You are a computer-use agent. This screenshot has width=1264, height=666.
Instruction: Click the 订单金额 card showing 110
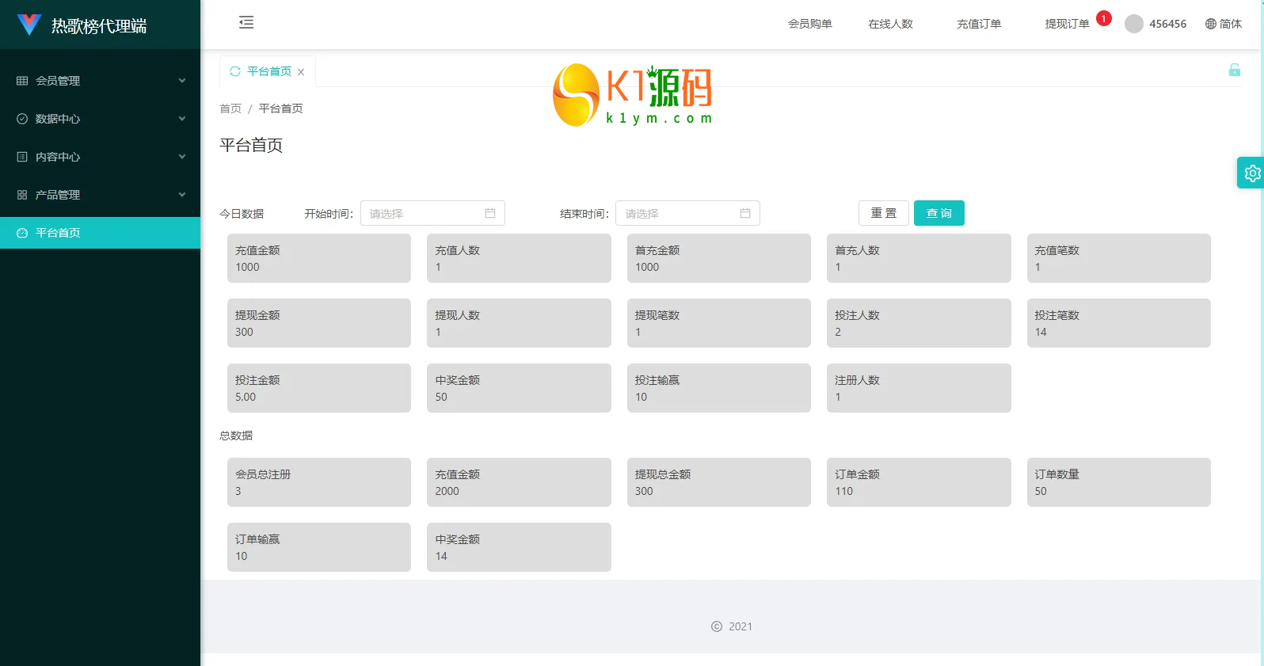click(919, 482)
